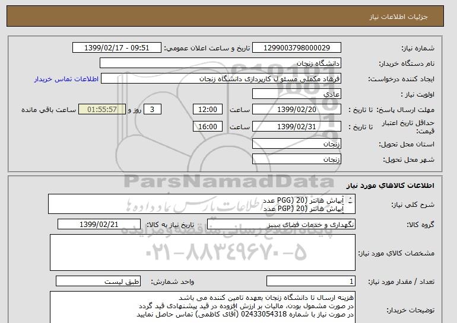
Task: Click the label شهر محل تحویل
Action: pyautogui.click(x=408, y=159)
